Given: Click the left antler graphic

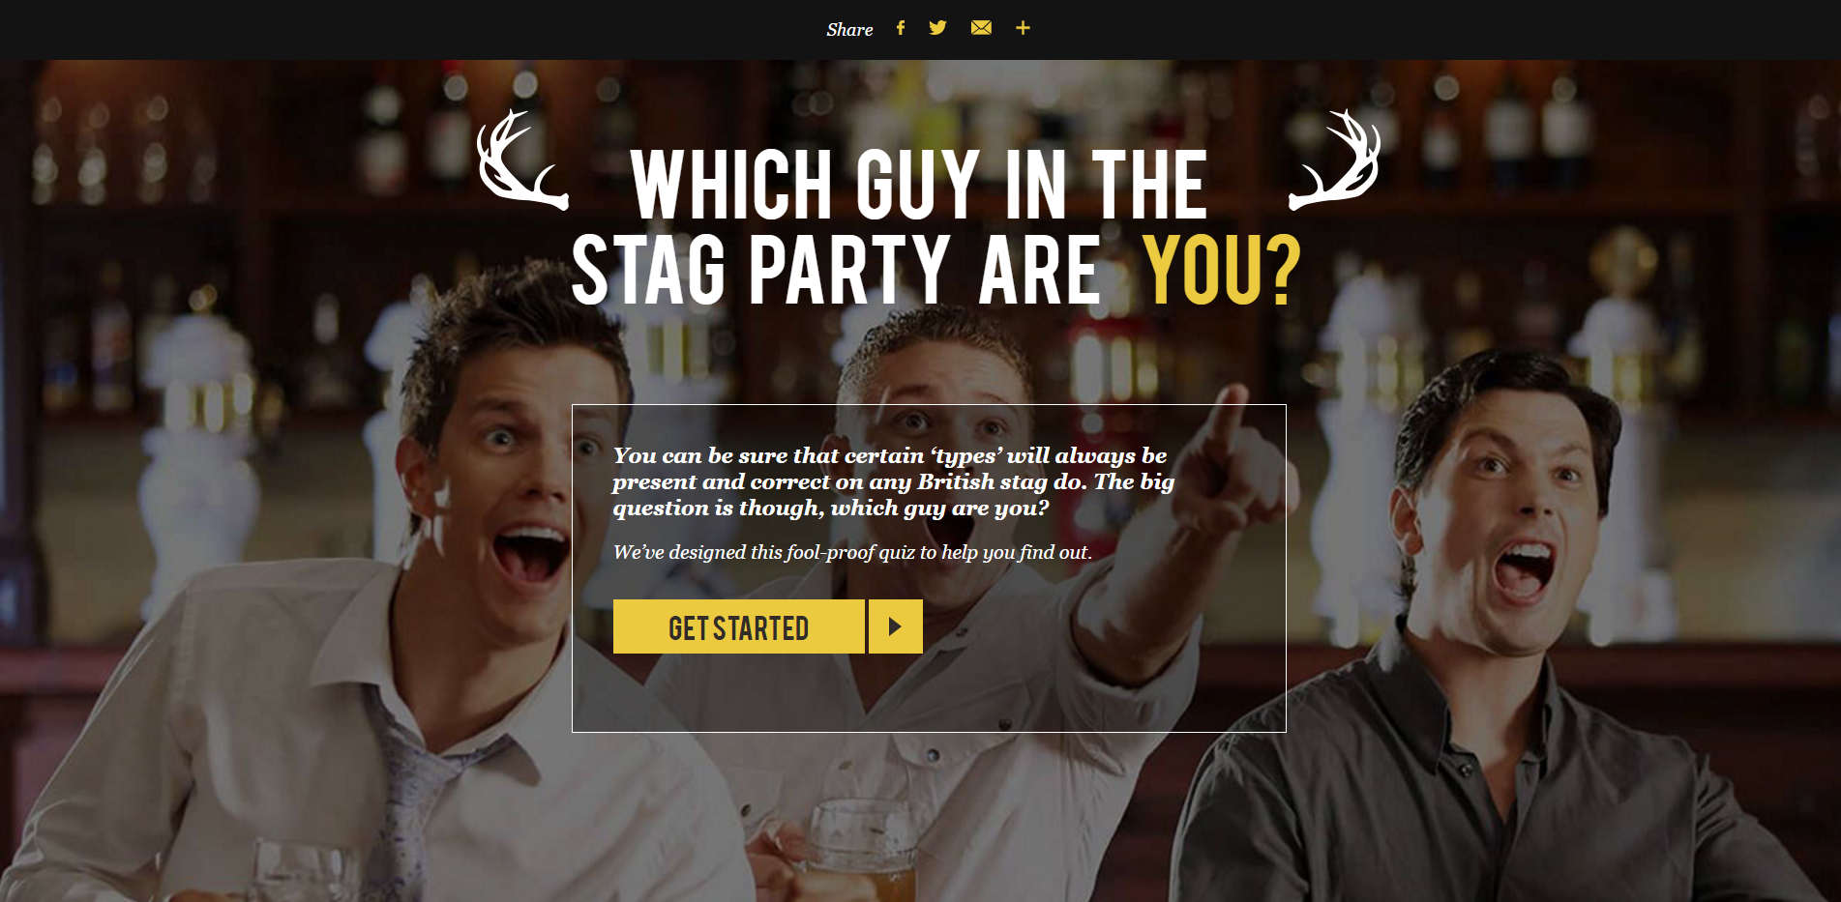Looking at the screenshot, I should pyautogui.click(x=522, y=160).
